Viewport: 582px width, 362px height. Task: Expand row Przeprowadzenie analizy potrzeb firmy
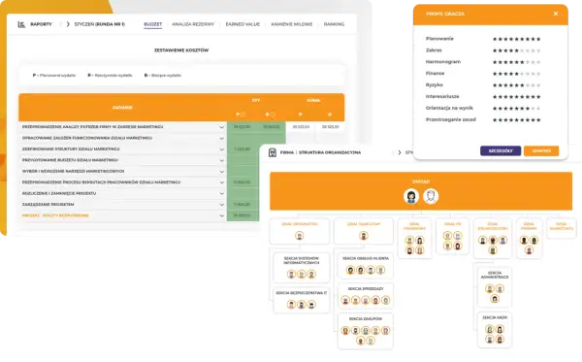[221, 127]
